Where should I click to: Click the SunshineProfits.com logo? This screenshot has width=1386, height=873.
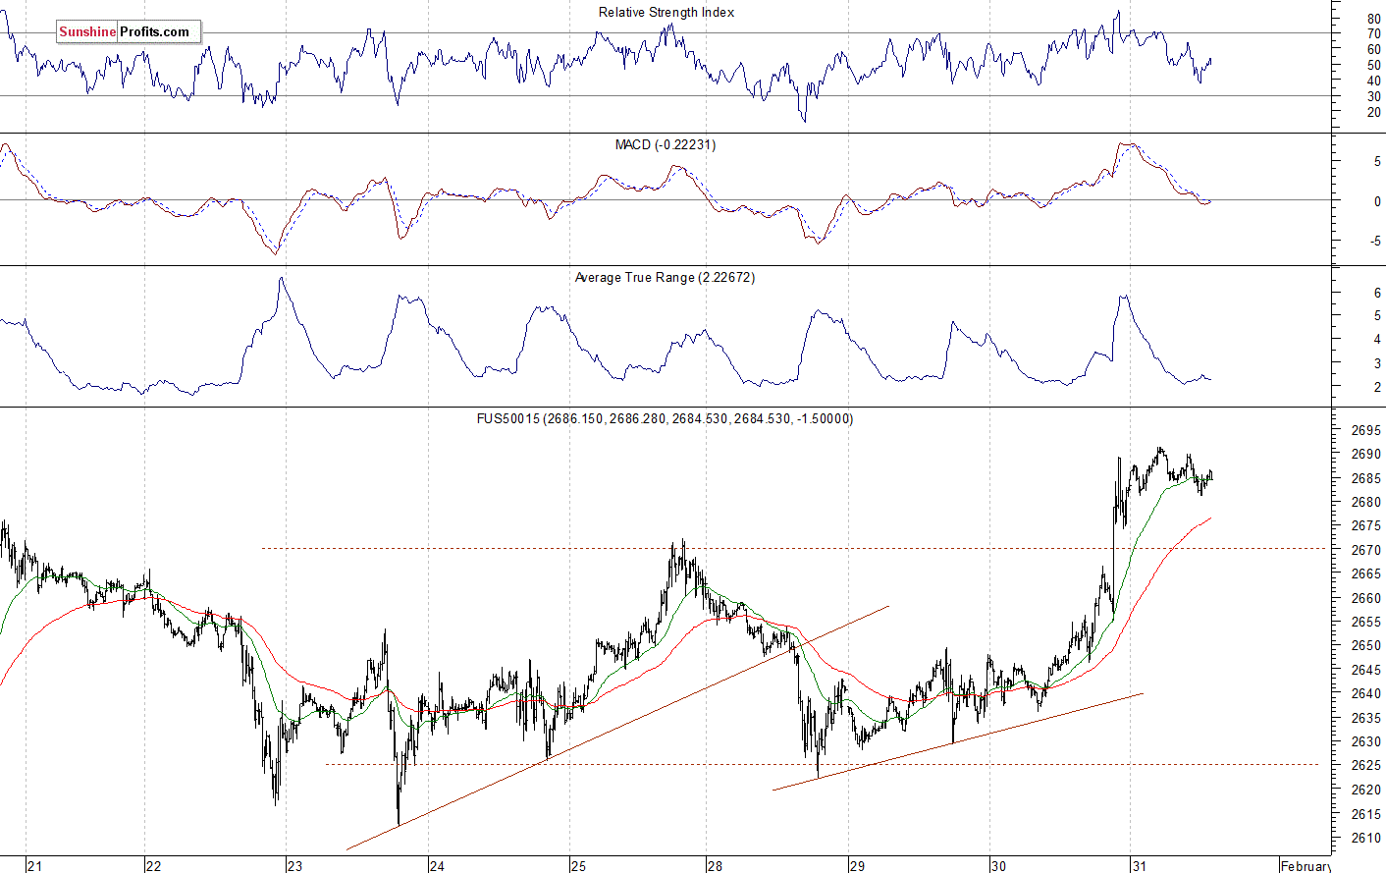click(x=129, y=31)
